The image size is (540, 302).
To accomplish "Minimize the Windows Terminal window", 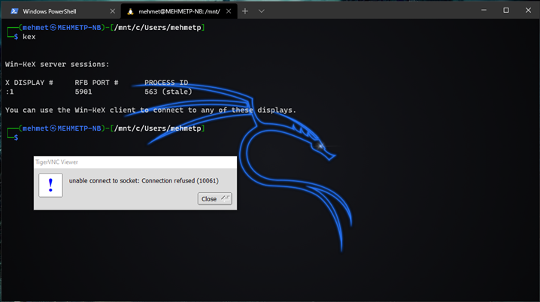I will point(481,11).
